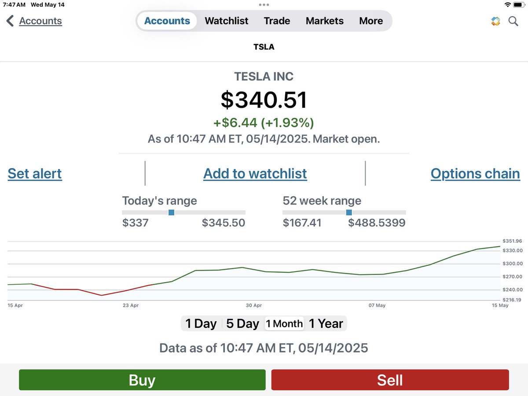This screenshot has height=396, width=528.
Task: Tap the search magnifier icon
Action: [513, 21]
